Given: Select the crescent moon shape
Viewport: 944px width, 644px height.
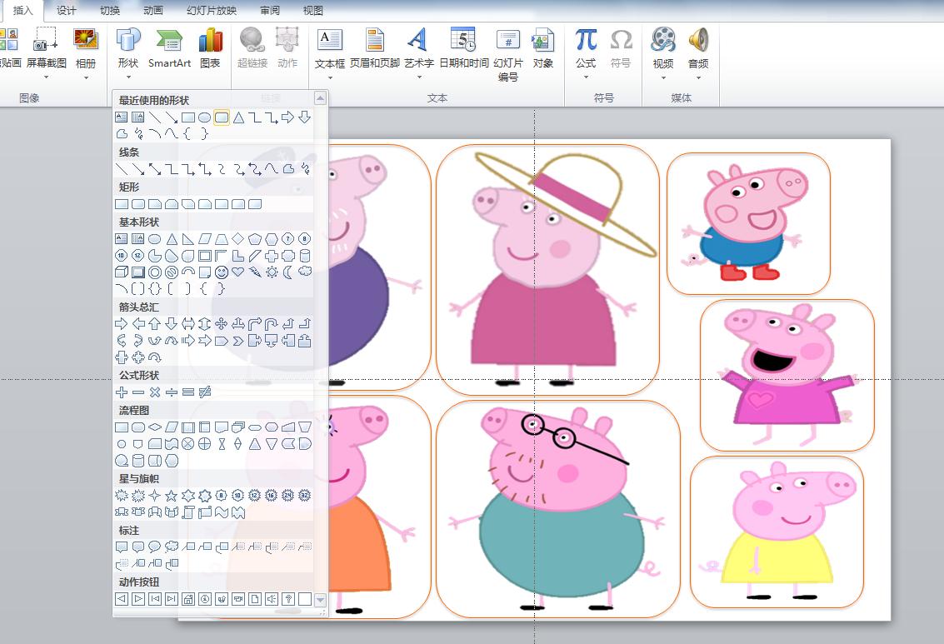Looking at the screenshot, I should point(288,272).
